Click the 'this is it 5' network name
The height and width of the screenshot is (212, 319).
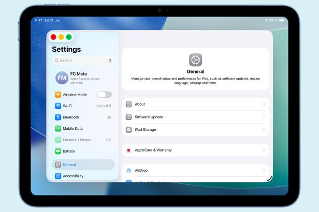click(104, 106)
